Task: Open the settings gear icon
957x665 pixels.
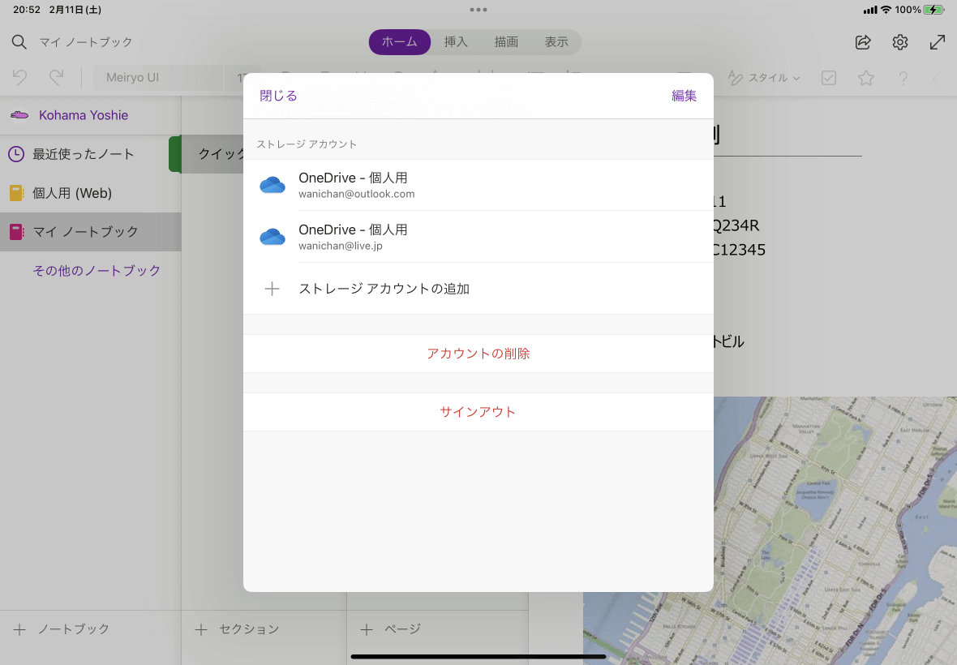Action: 900,42
